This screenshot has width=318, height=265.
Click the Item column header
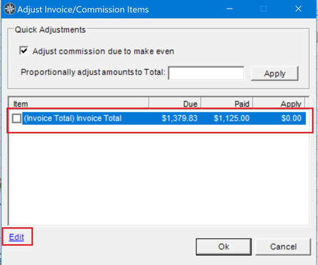point(79,104)
